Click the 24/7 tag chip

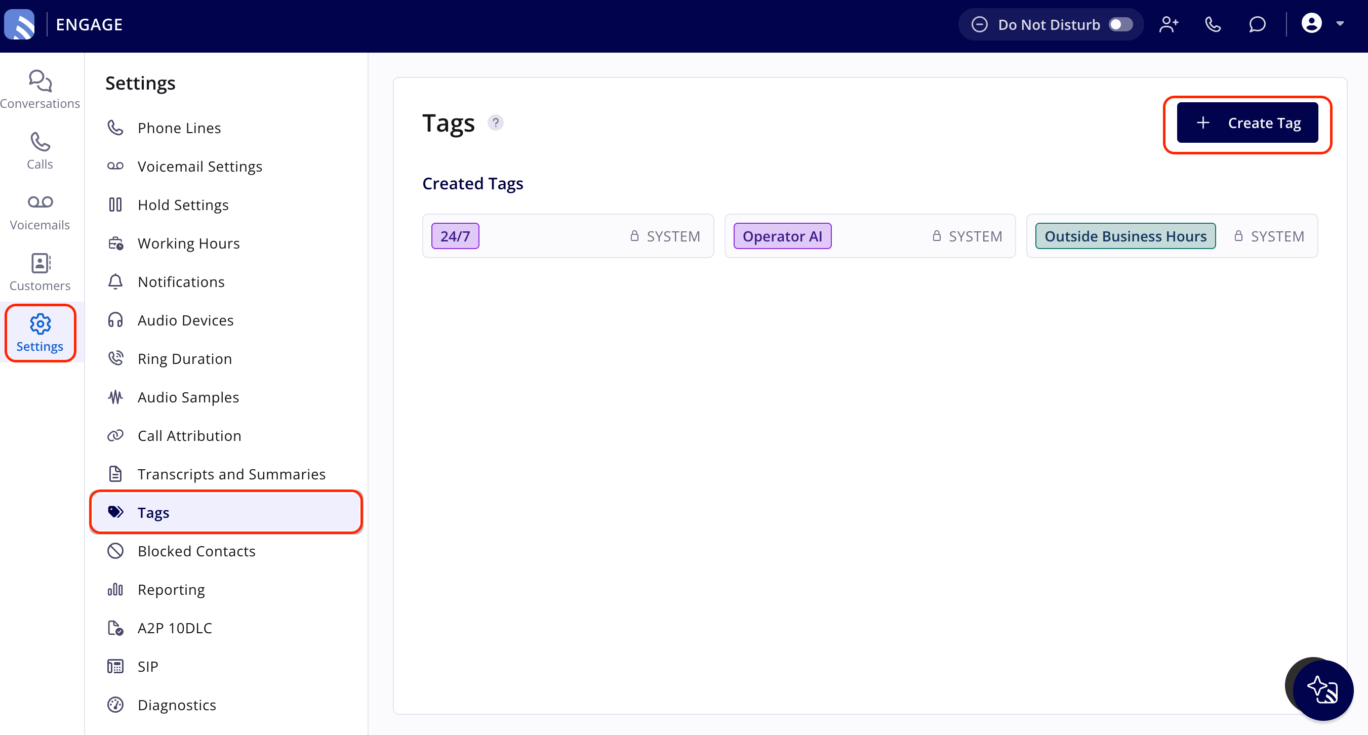455,236
